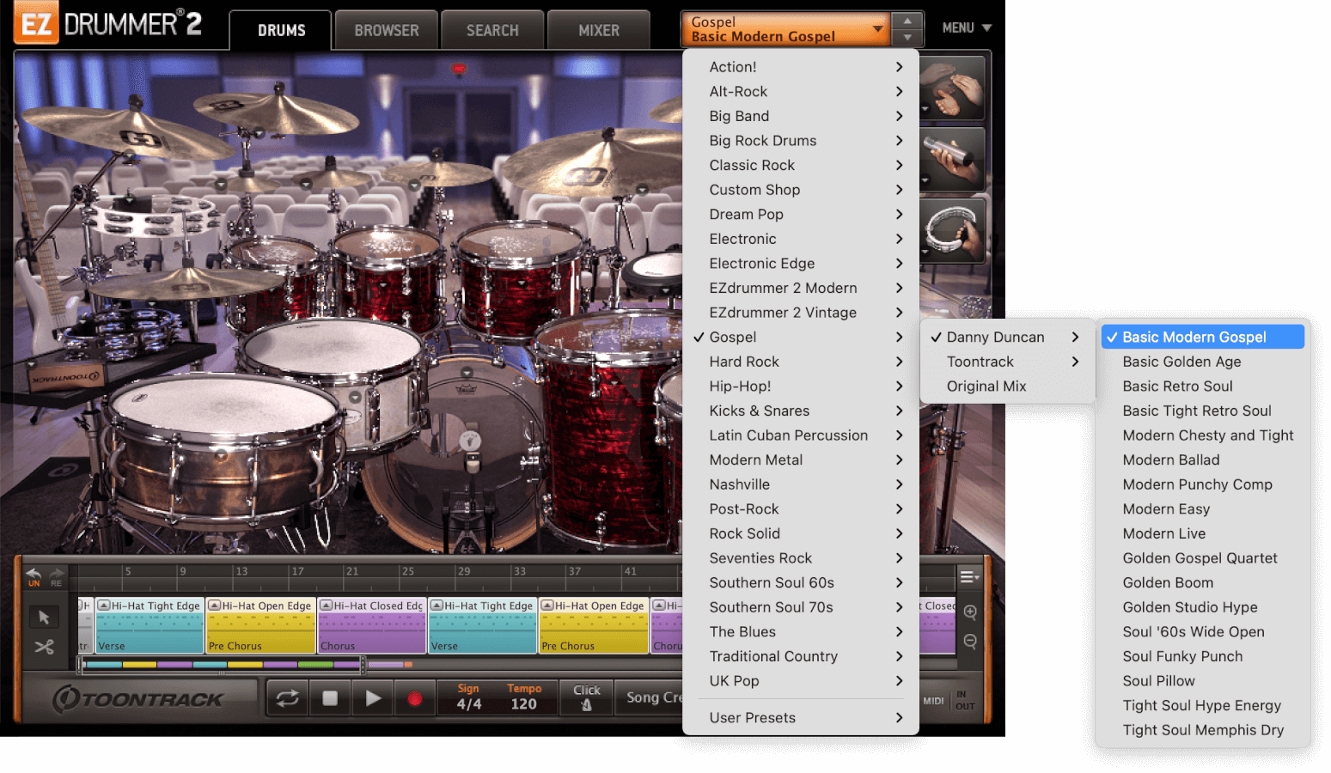Click the MIDI in/out indicator
Screen dimensions: 1331x773
pyautogui.click(x=949, y=701)
